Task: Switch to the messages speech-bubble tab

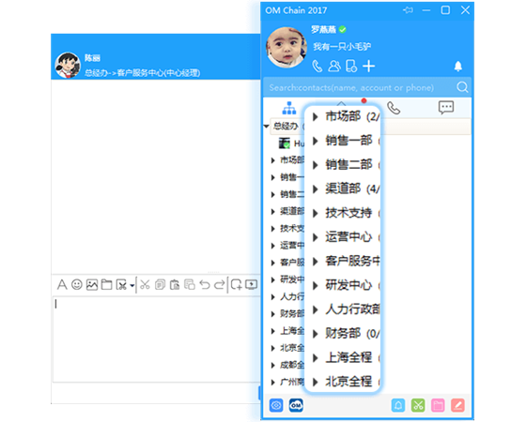Action: 446,108
